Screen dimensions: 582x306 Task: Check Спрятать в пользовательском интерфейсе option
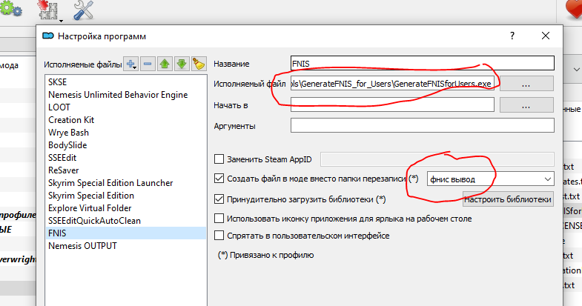(219, 236)
